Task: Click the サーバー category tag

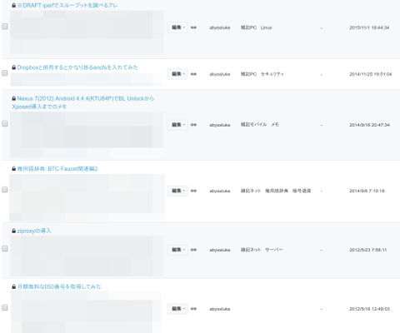Action: [x=274, y=250]
